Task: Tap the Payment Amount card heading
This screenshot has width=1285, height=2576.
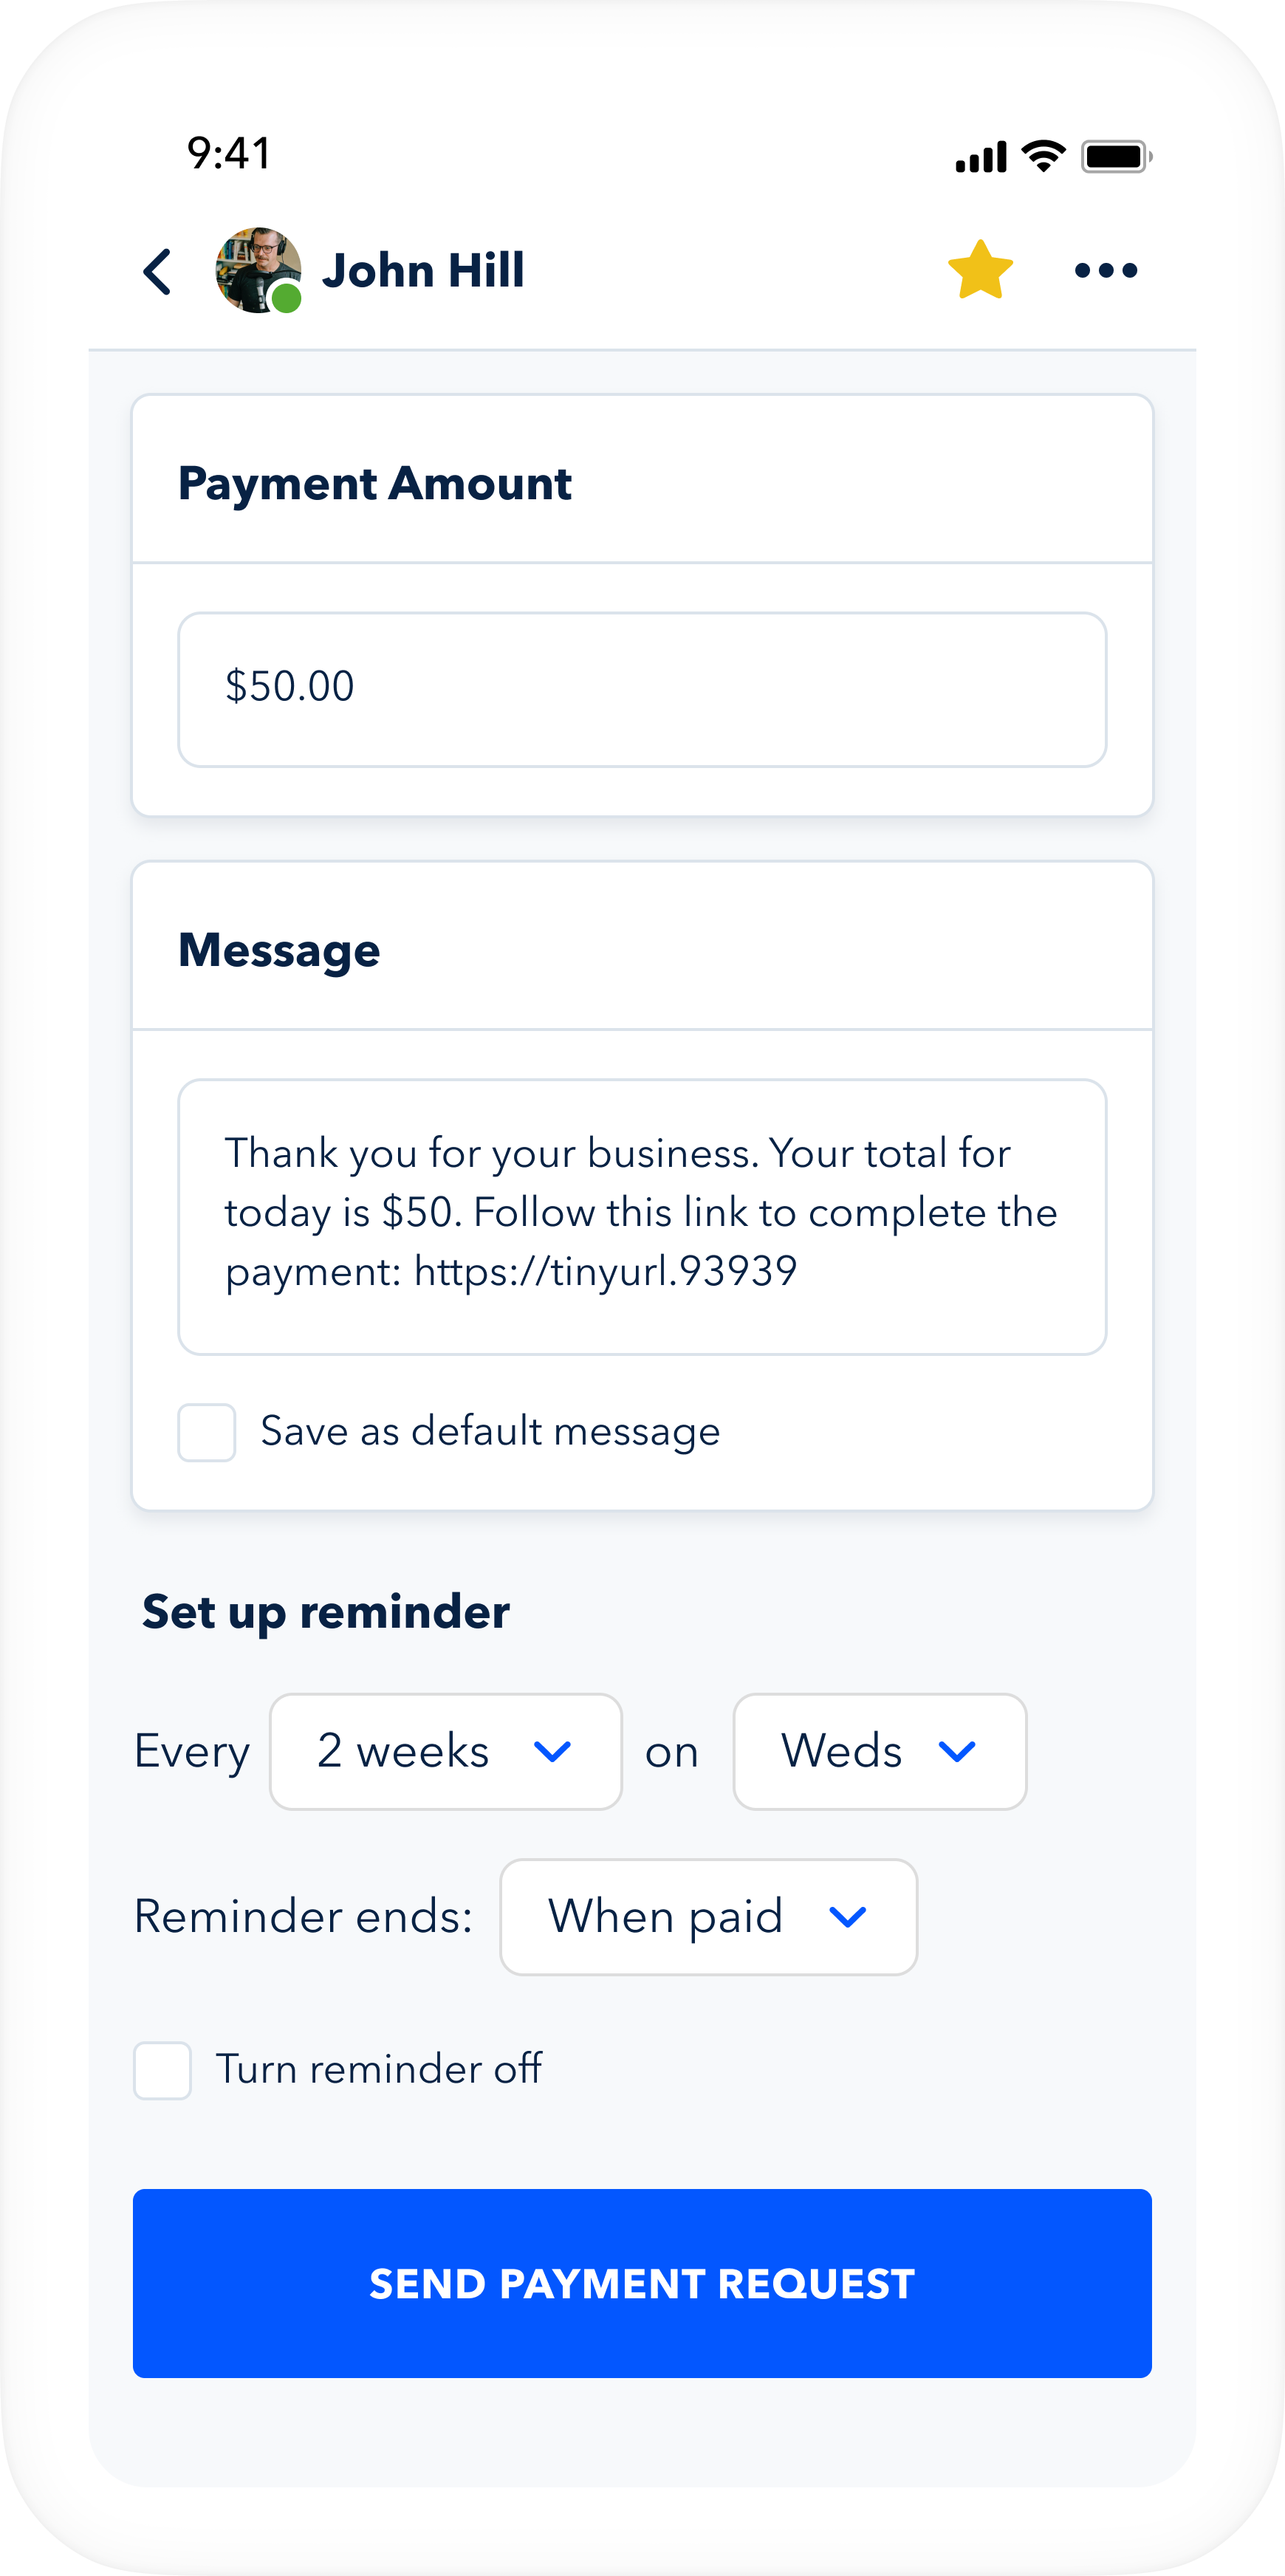Action: point(375,484)
